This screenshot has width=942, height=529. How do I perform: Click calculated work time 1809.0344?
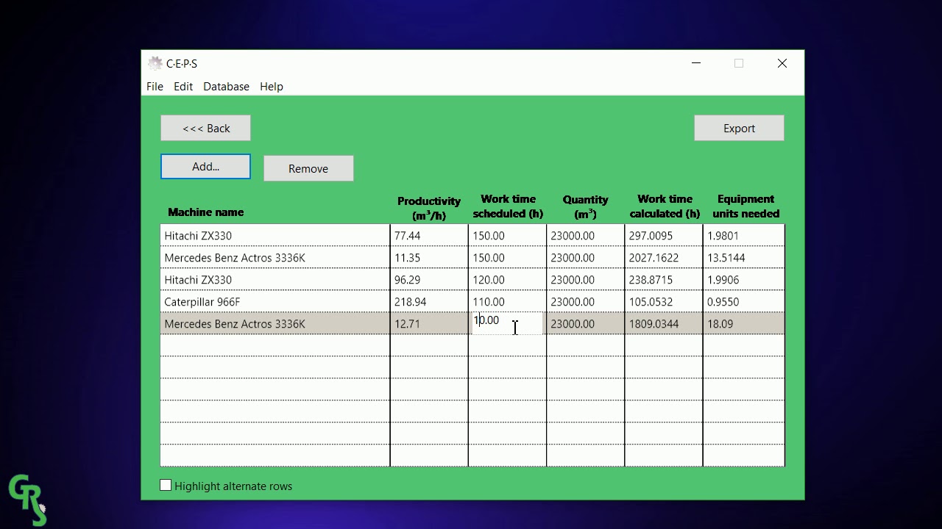point(664,324)
